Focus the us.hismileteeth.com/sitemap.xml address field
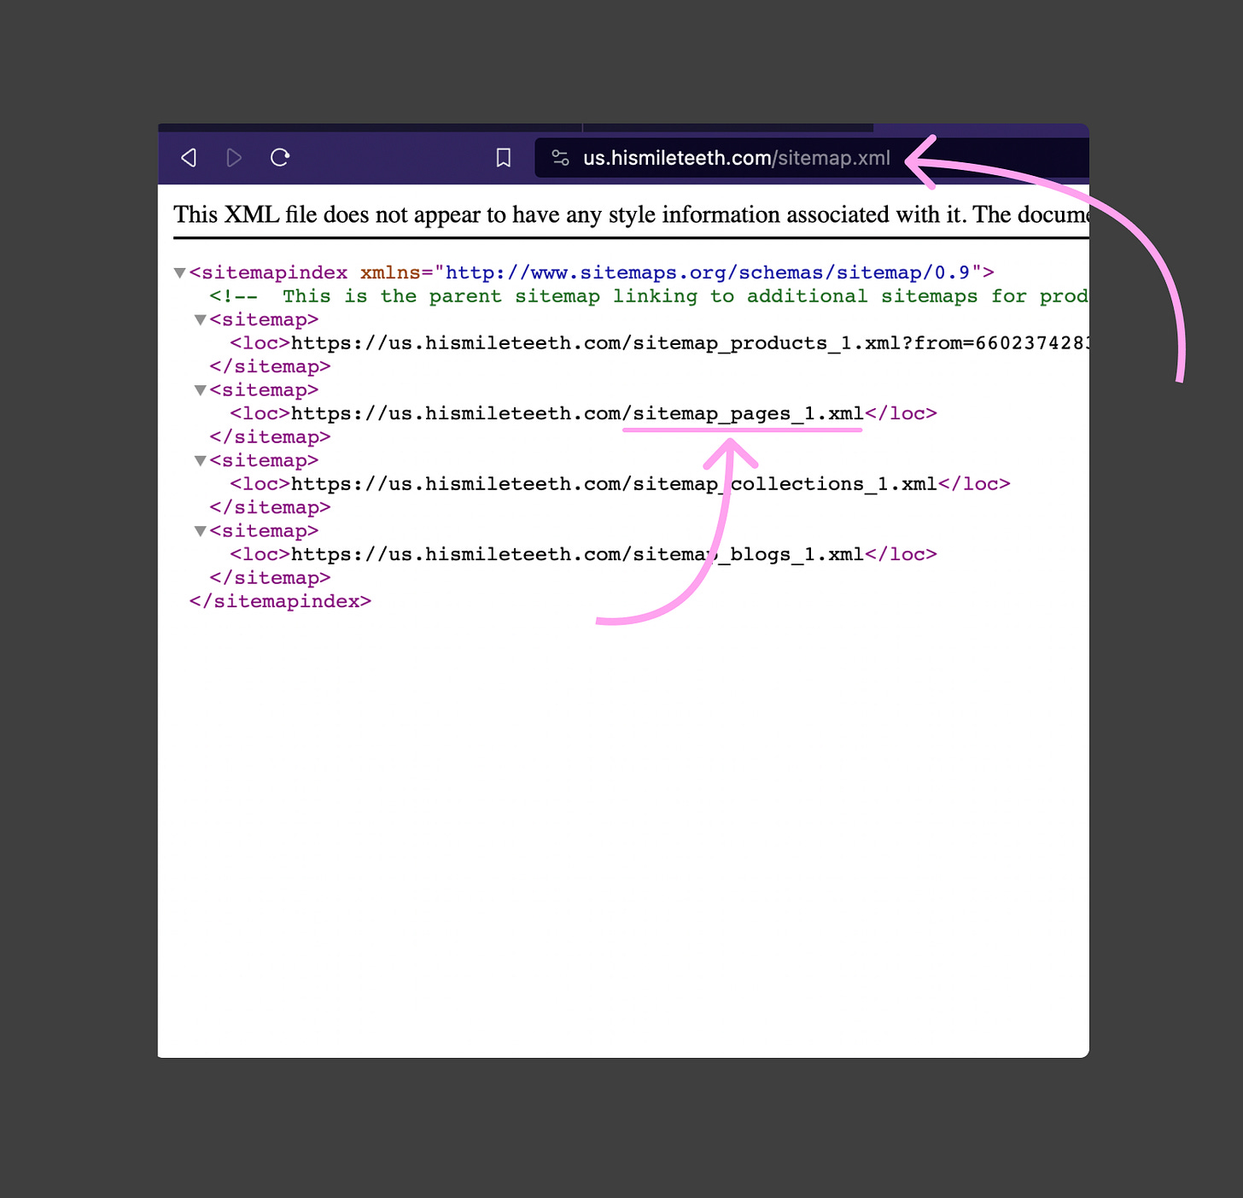The image size is (1243, 1198). coord(811,158)
